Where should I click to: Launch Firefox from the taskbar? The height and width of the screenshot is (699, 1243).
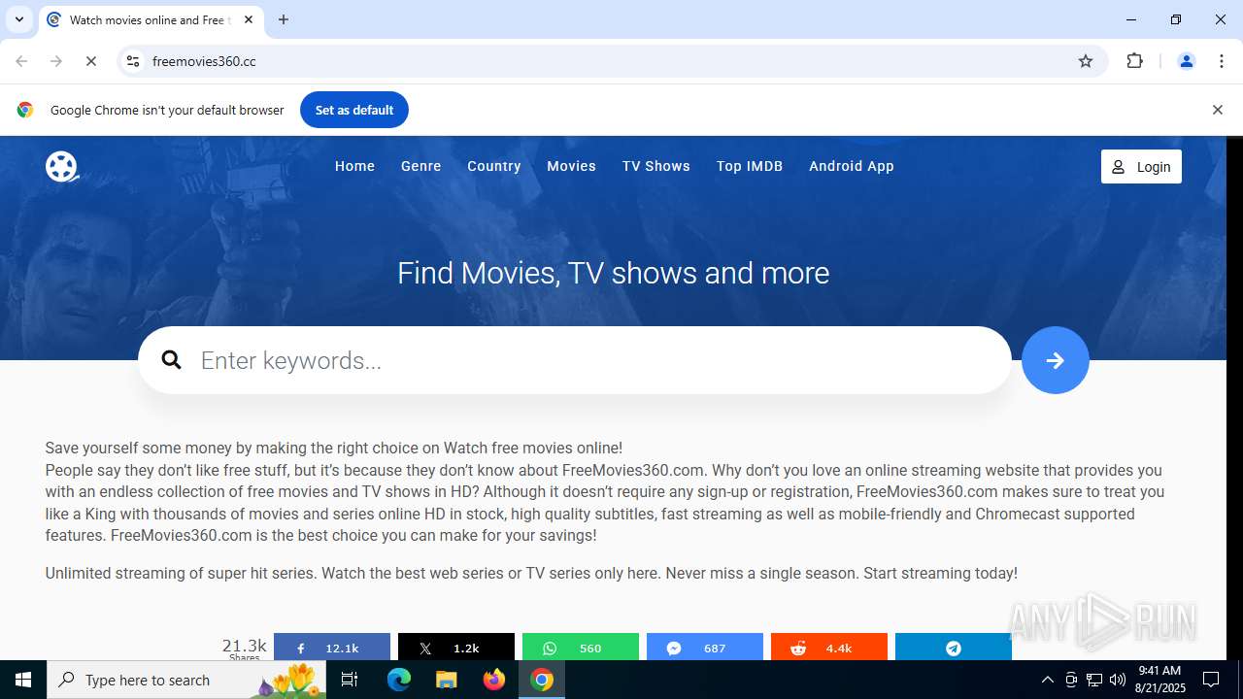494,680
